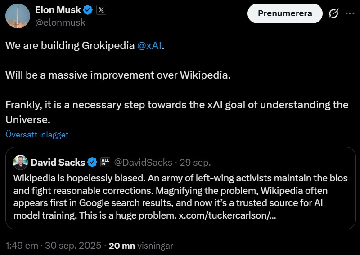The height and width of the screenshot is (255, 360).
Task: Open David Sacks' profile avatar
Action: (20, 162)
